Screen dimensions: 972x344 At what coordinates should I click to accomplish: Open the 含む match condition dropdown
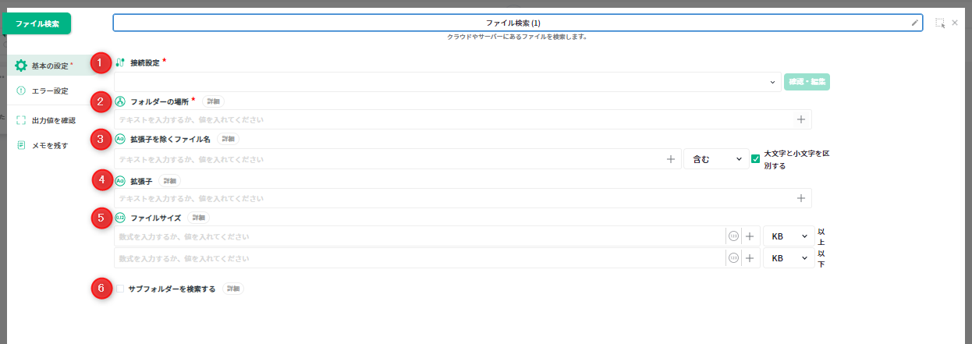(x=715, y=159)
